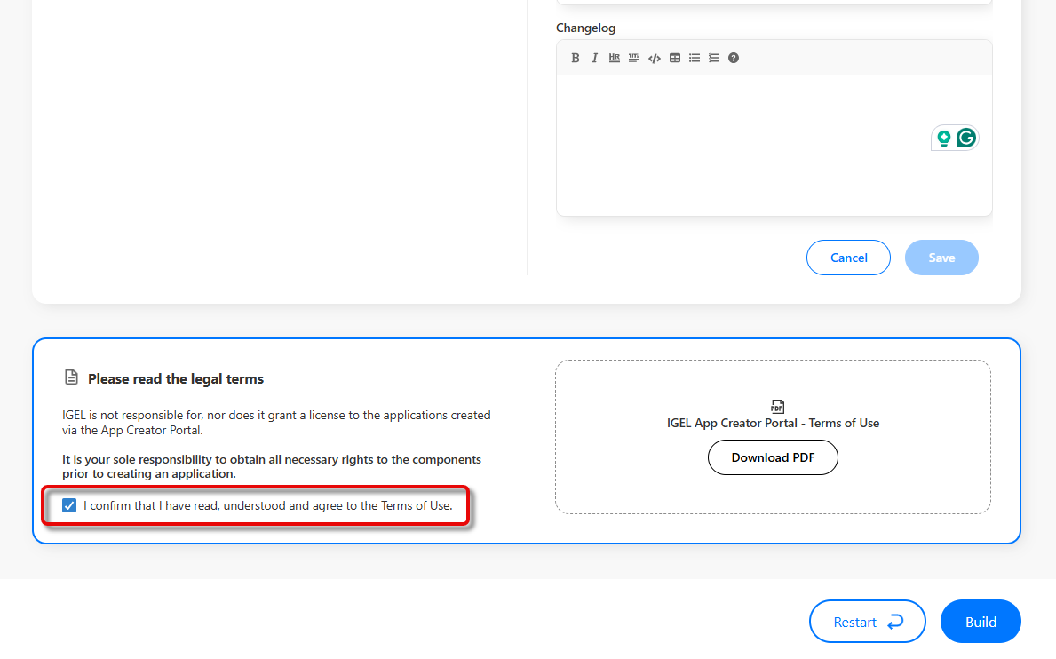Add a bulleted list in Changelog

tap(695, 58)
